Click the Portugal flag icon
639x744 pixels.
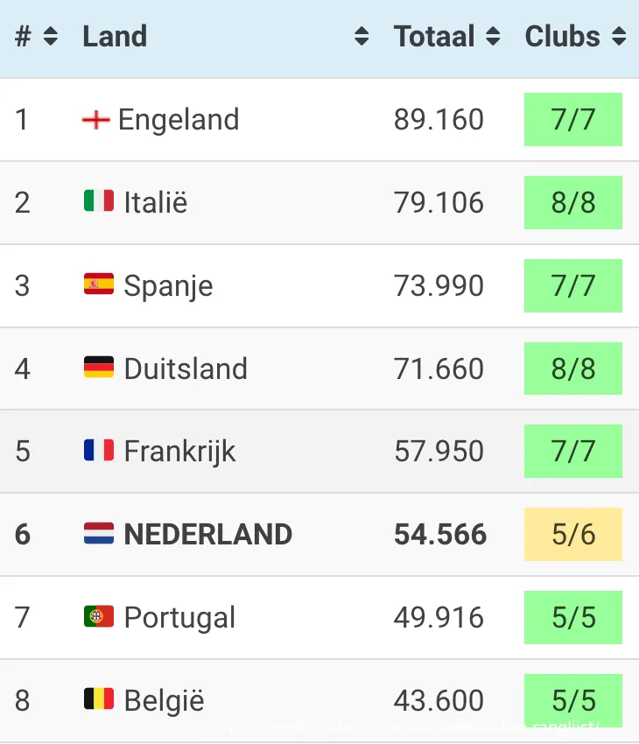click(x=99, y=616)
